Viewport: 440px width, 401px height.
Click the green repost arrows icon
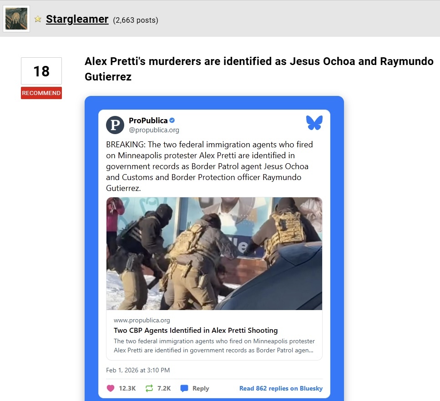point(149,388)
